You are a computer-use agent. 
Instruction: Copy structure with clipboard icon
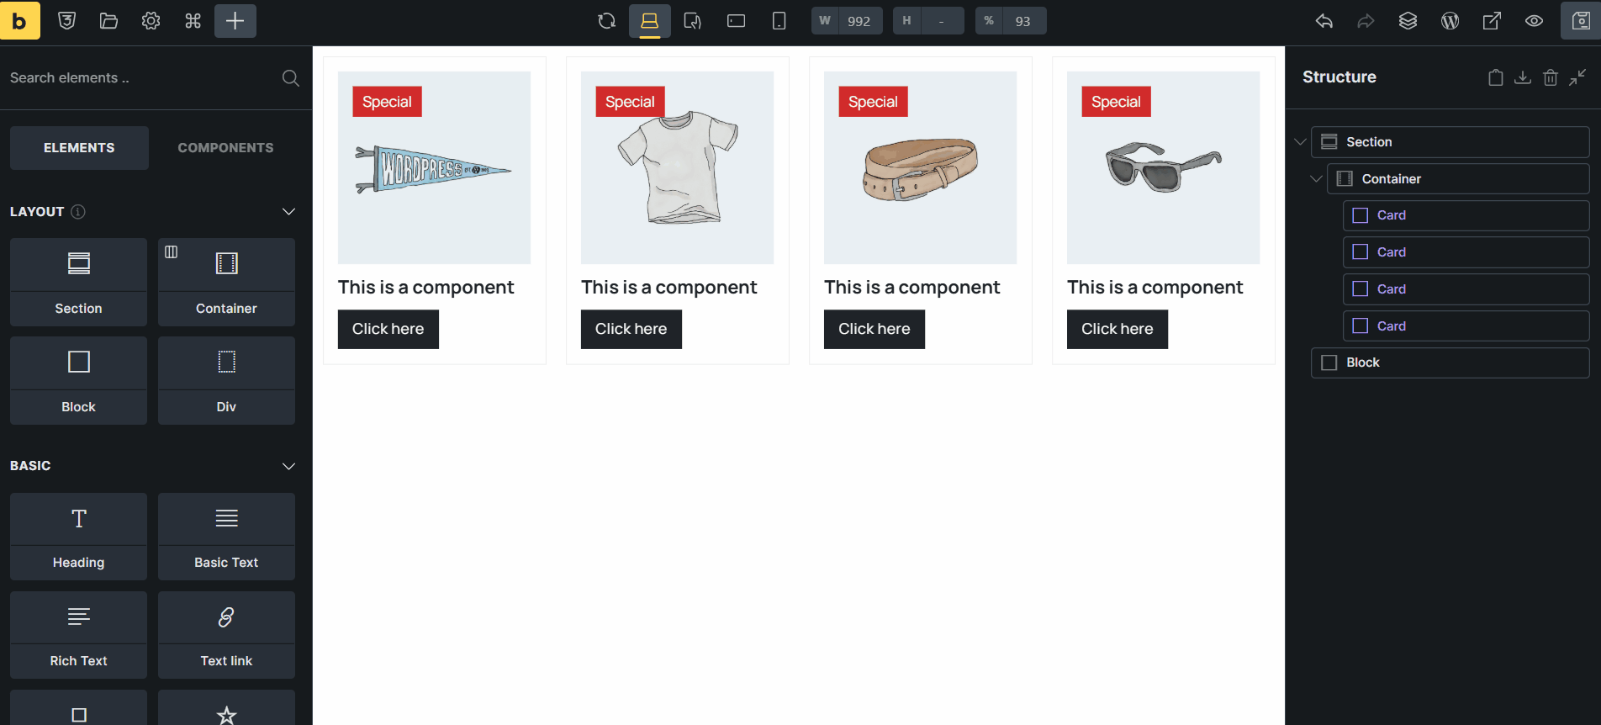[x=1496, y=77]
